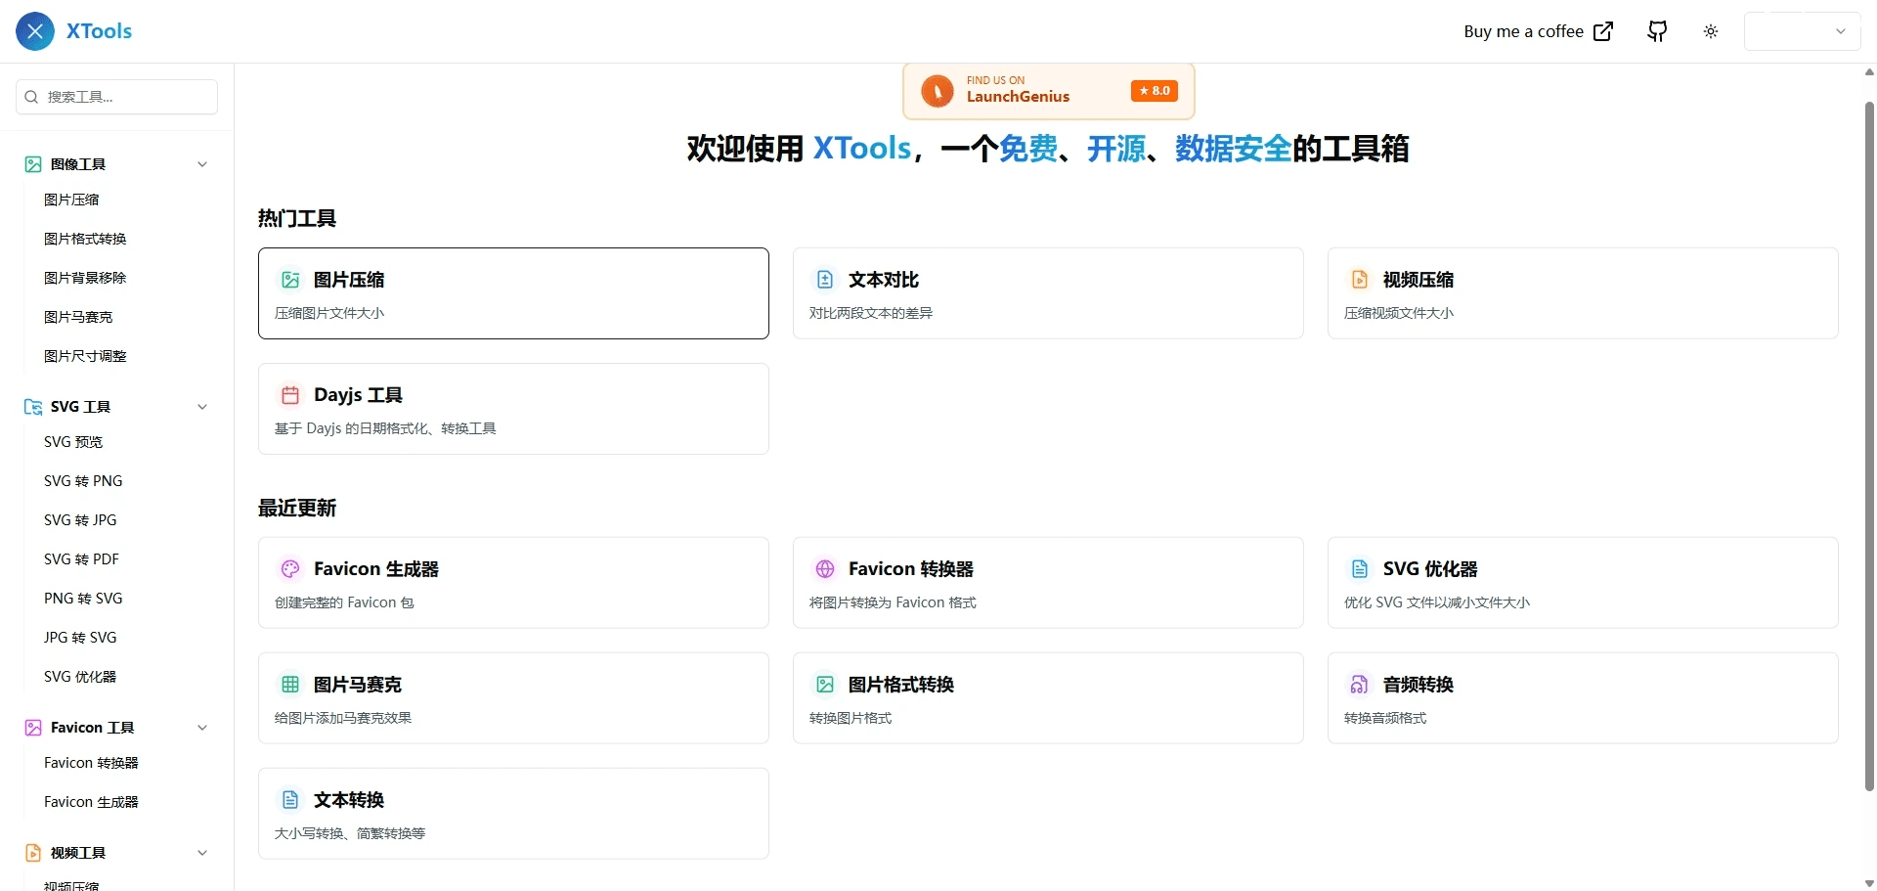Image resolution: width=1877 pixels, height=891 pixels.
Task: Click the 音频转换 card music icon
Action: pyautogui.click(x=1360, y=685)
